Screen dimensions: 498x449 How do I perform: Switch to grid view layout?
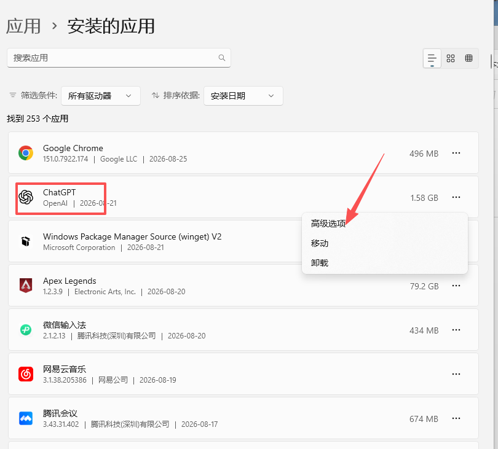pos(451,58)
